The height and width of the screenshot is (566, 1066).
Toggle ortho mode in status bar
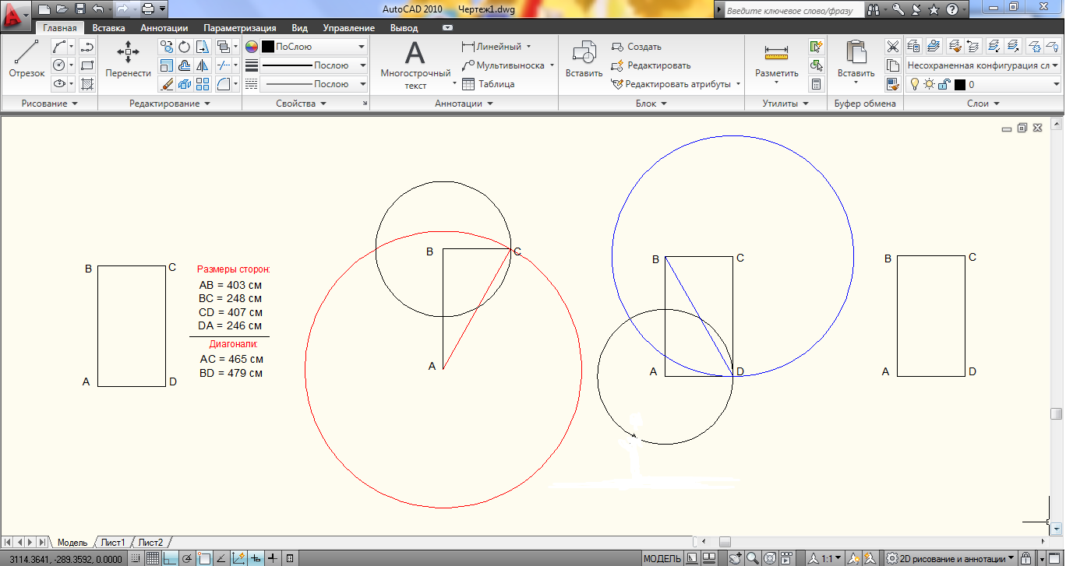pyautogui.click(x=170, y=558)
